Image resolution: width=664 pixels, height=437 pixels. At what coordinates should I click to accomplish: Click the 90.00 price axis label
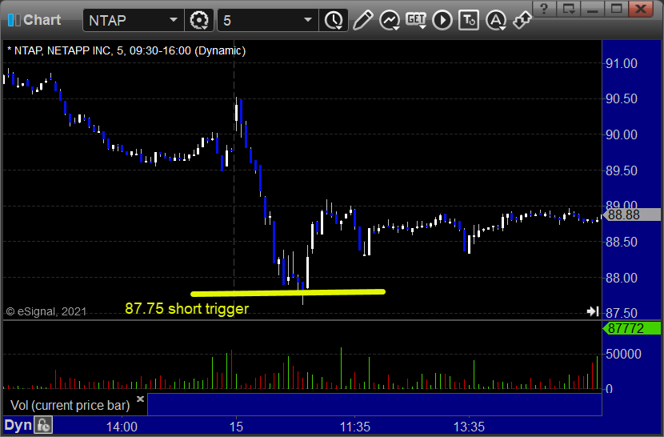[x=622, y=134]
